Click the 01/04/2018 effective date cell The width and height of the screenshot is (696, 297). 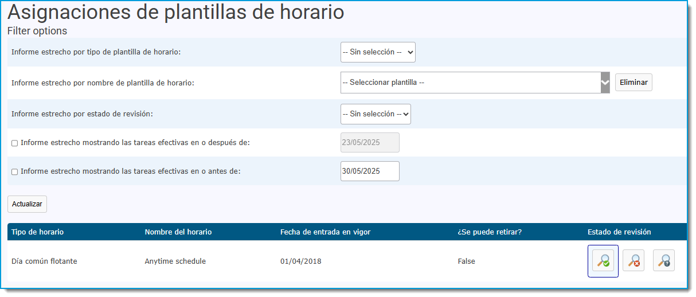click(301, 261)
